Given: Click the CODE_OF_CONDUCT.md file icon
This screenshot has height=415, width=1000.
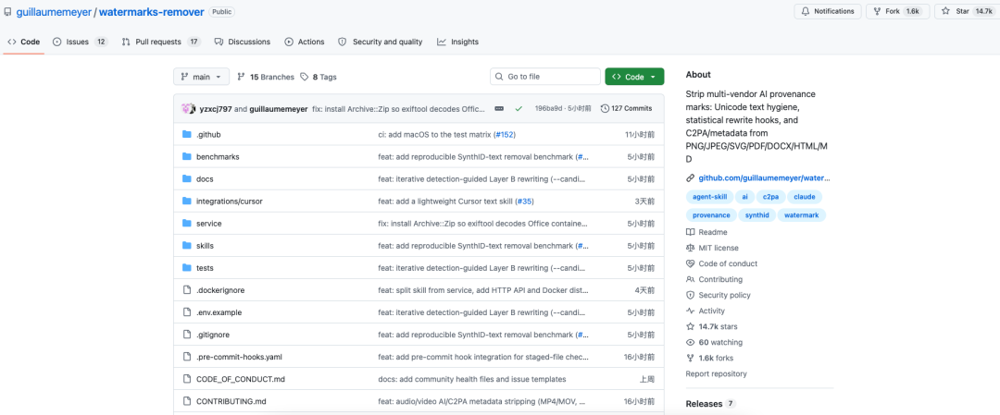Looking at the screenshot, I should pos(187,379).
